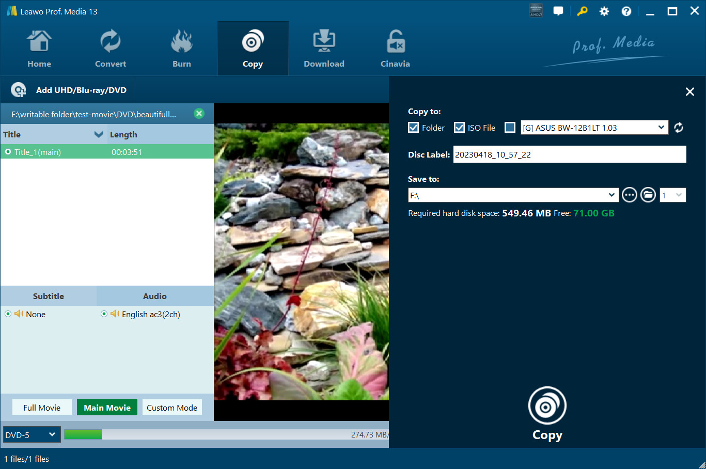The width and height of the screenshot is (706, 469).
Task: Select the None subtitle radio button
Action: 8,314
